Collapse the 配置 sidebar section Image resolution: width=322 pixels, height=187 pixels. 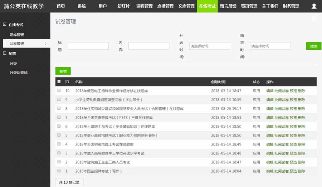coord(5,53)
